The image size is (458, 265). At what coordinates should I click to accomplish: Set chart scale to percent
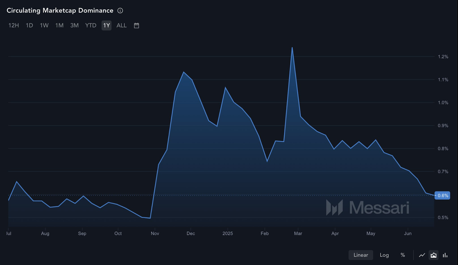(x=403, y=255)
